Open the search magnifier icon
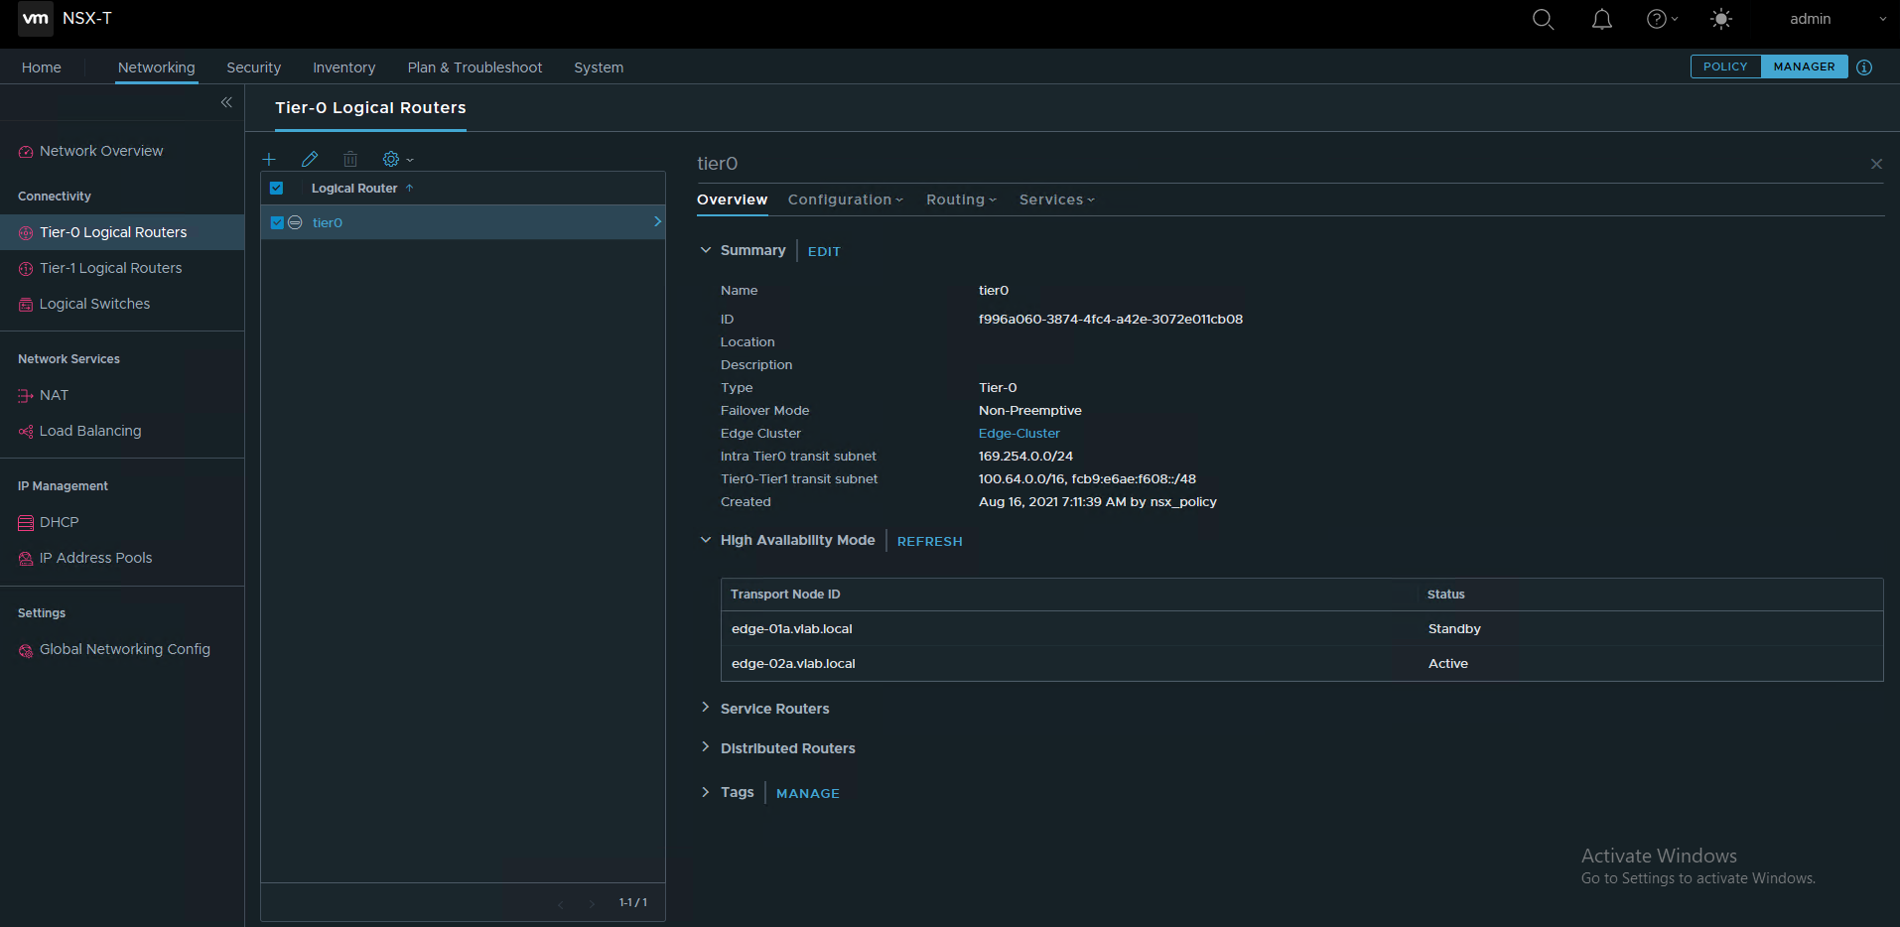The height and width of the screenshot is (927, 1900). tap(1543, 20)
